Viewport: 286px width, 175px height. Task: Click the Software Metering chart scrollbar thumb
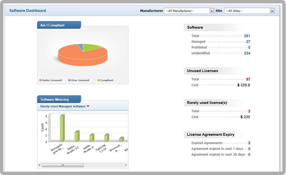click(x=63, y=165)
